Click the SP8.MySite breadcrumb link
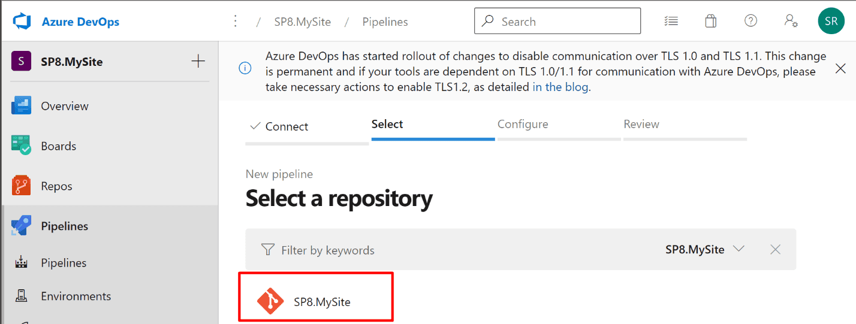856x324 pixels. point(302,22)
